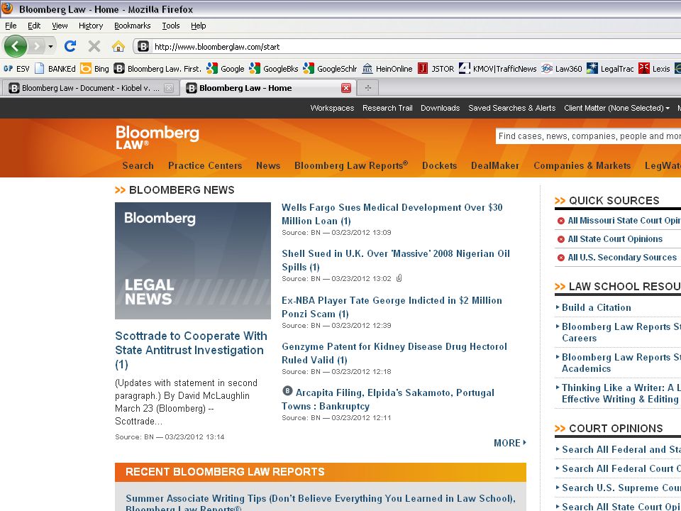The image size is (681, 511).
Task: Open Genzyme Patent Hectorol article
Action: click(x=394, y=353)
